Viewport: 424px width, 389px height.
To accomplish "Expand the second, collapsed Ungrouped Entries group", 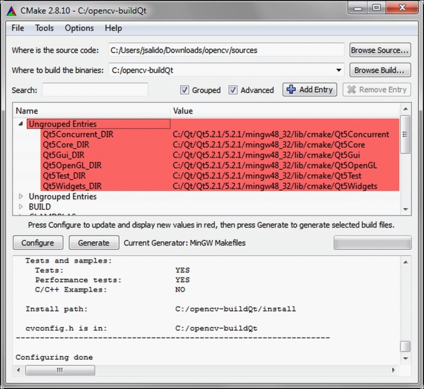I will pyautogui.click(x=21, y=196).
